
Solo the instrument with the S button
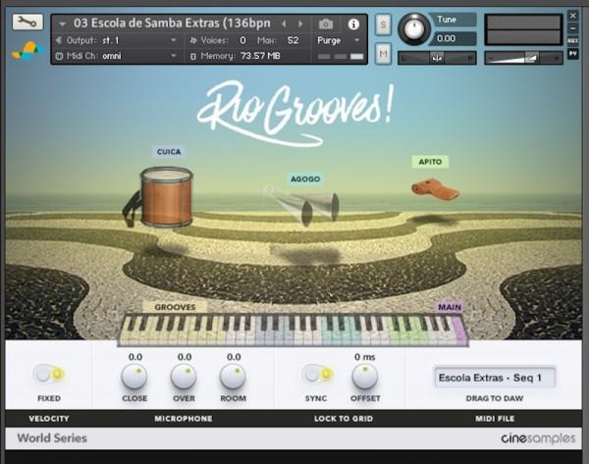point(383,26)
